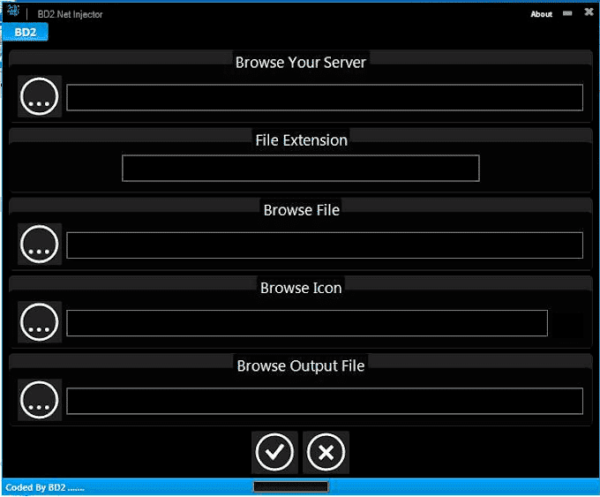Click the 'File Extension' heading
The height and width of the screenshot is (497, 600).
tap(302, 140)
